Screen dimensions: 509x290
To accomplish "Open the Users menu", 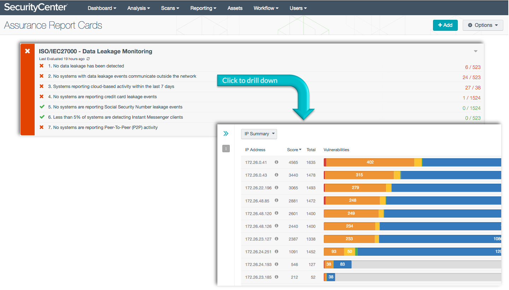I will click(298, 8).
